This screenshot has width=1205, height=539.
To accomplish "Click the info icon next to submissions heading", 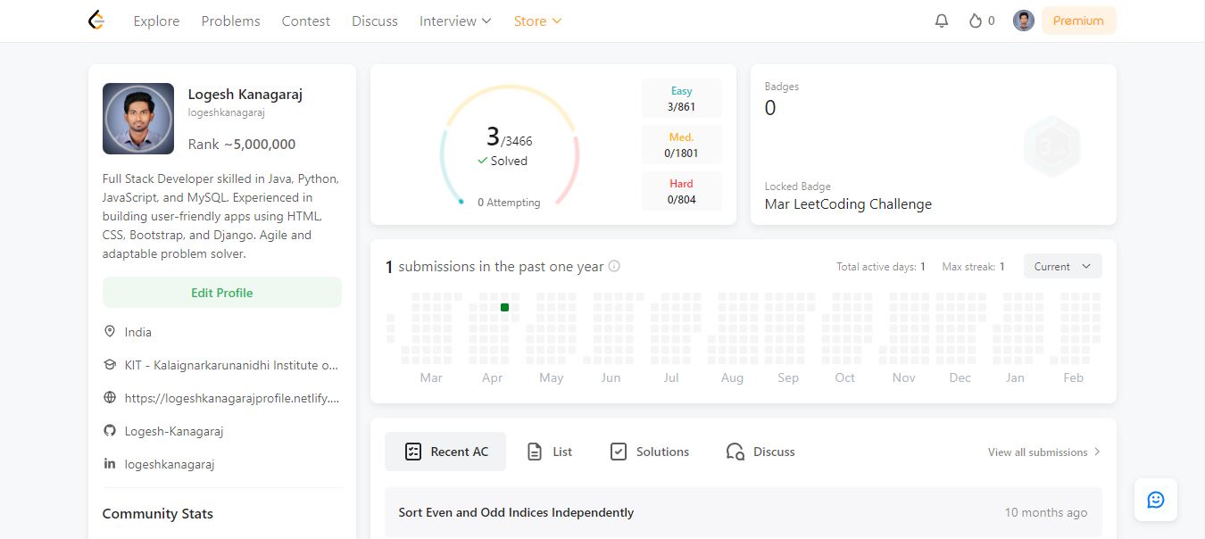I will [614, 266].
